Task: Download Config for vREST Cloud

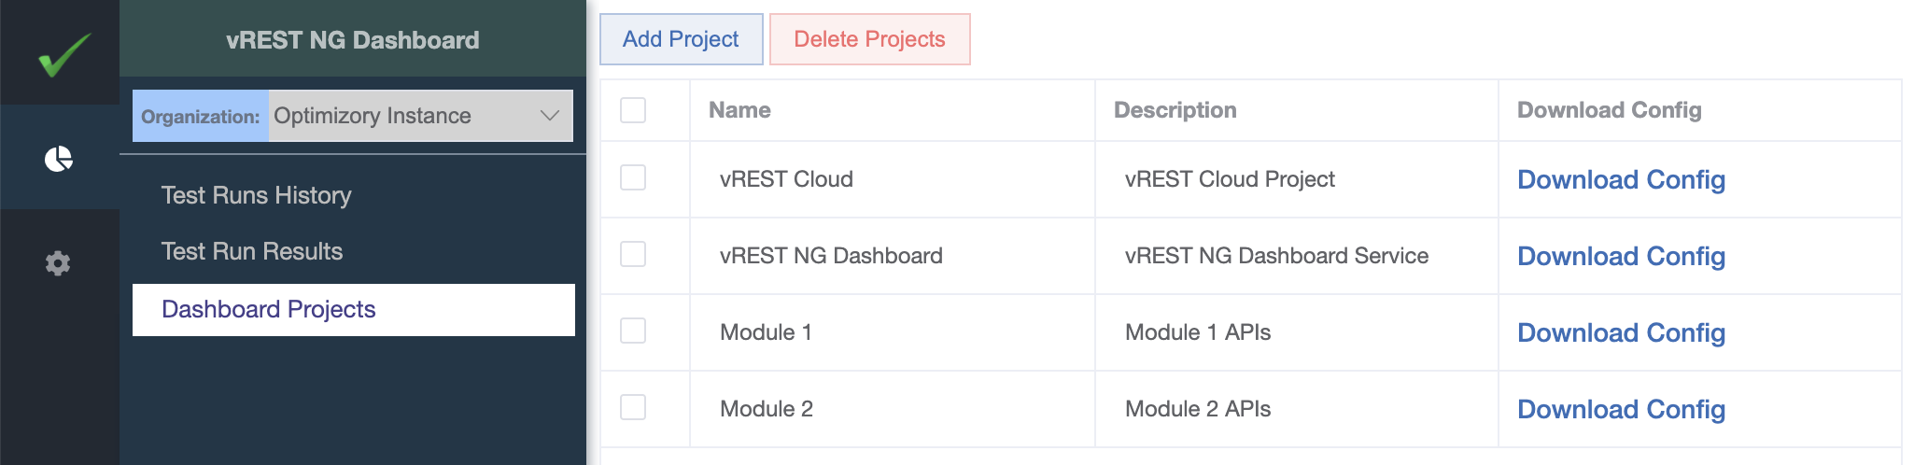Action: click(x=1621, y=179)
